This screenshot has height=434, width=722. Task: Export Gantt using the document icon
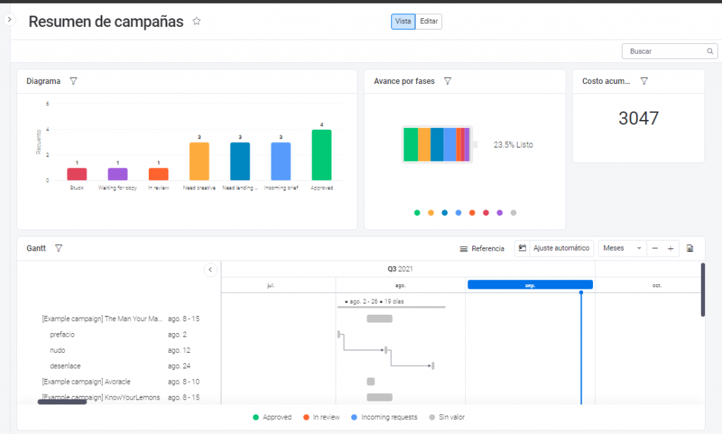[x=690, y=248]
